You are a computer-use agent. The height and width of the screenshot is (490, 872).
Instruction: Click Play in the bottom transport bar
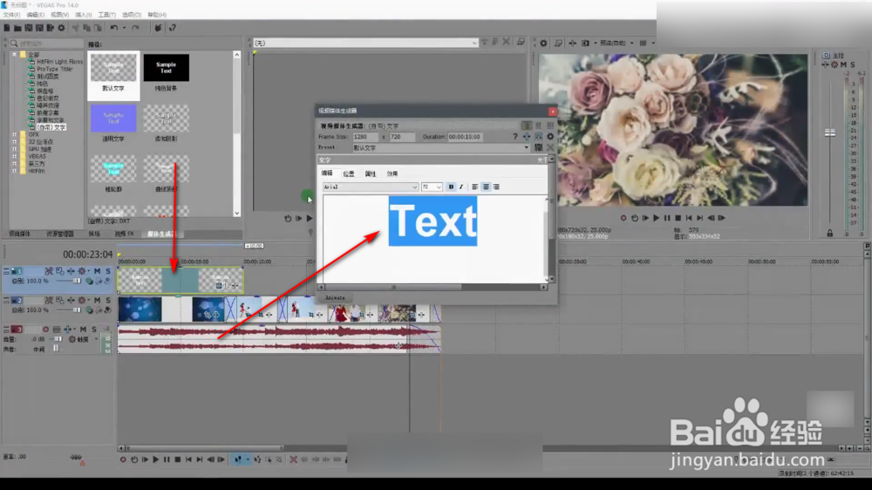156,459
